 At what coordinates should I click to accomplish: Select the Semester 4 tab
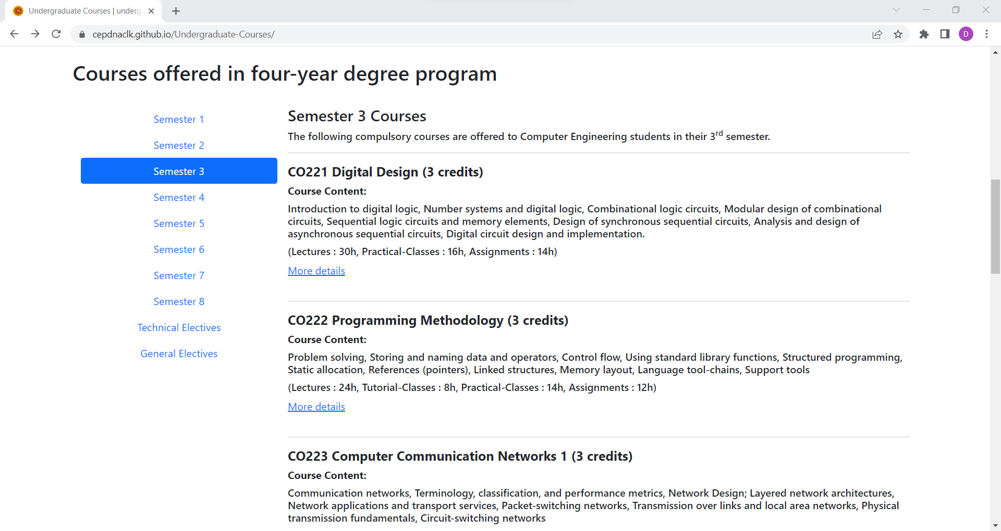(x=179, y=197)
